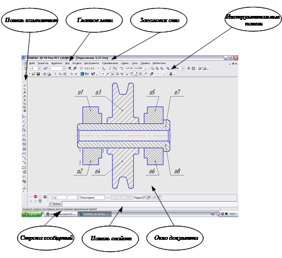Select the Прямая tab in properties panel
Screen dimensions: 282x258
click(x=55, y=204)
